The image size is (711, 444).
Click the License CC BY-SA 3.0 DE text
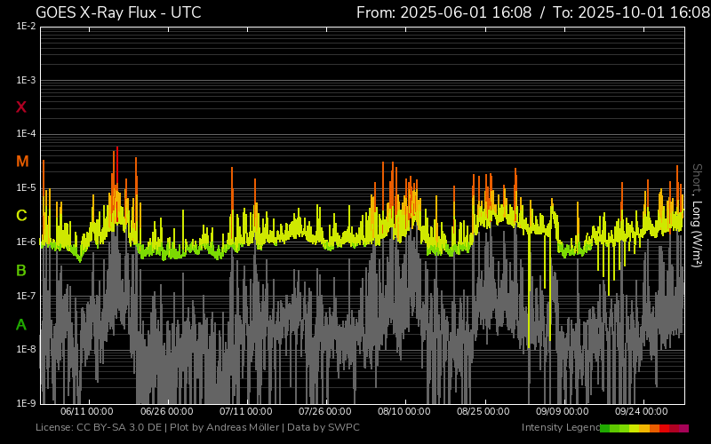100,428
